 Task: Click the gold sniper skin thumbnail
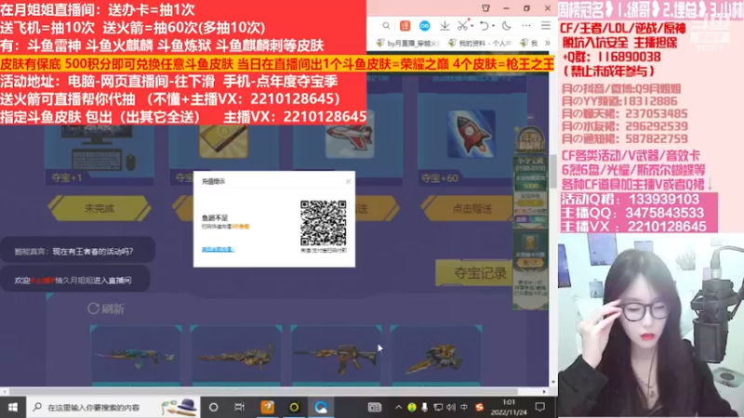pyautogui.click(x=236, y=355)
